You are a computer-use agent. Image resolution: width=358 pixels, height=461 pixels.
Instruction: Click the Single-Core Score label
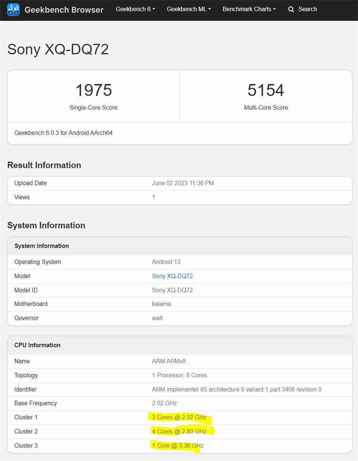click(93, 107)
